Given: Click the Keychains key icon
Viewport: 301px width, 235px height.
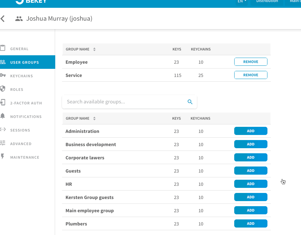Looking at the screenshot, I should coord(3,75).
